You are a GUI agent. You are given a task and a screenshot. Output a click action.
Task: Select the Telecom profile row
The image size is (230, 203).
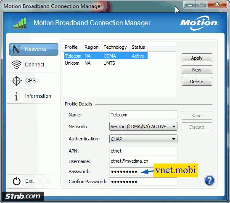click(x=106, y=56)
